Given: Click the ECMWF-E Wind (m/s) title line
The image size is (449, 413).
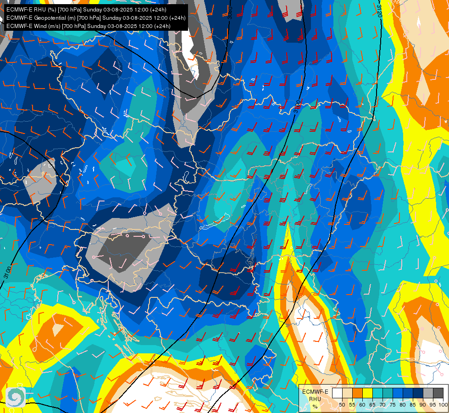Looking at the screenshot, I should (x=89, y=26).
